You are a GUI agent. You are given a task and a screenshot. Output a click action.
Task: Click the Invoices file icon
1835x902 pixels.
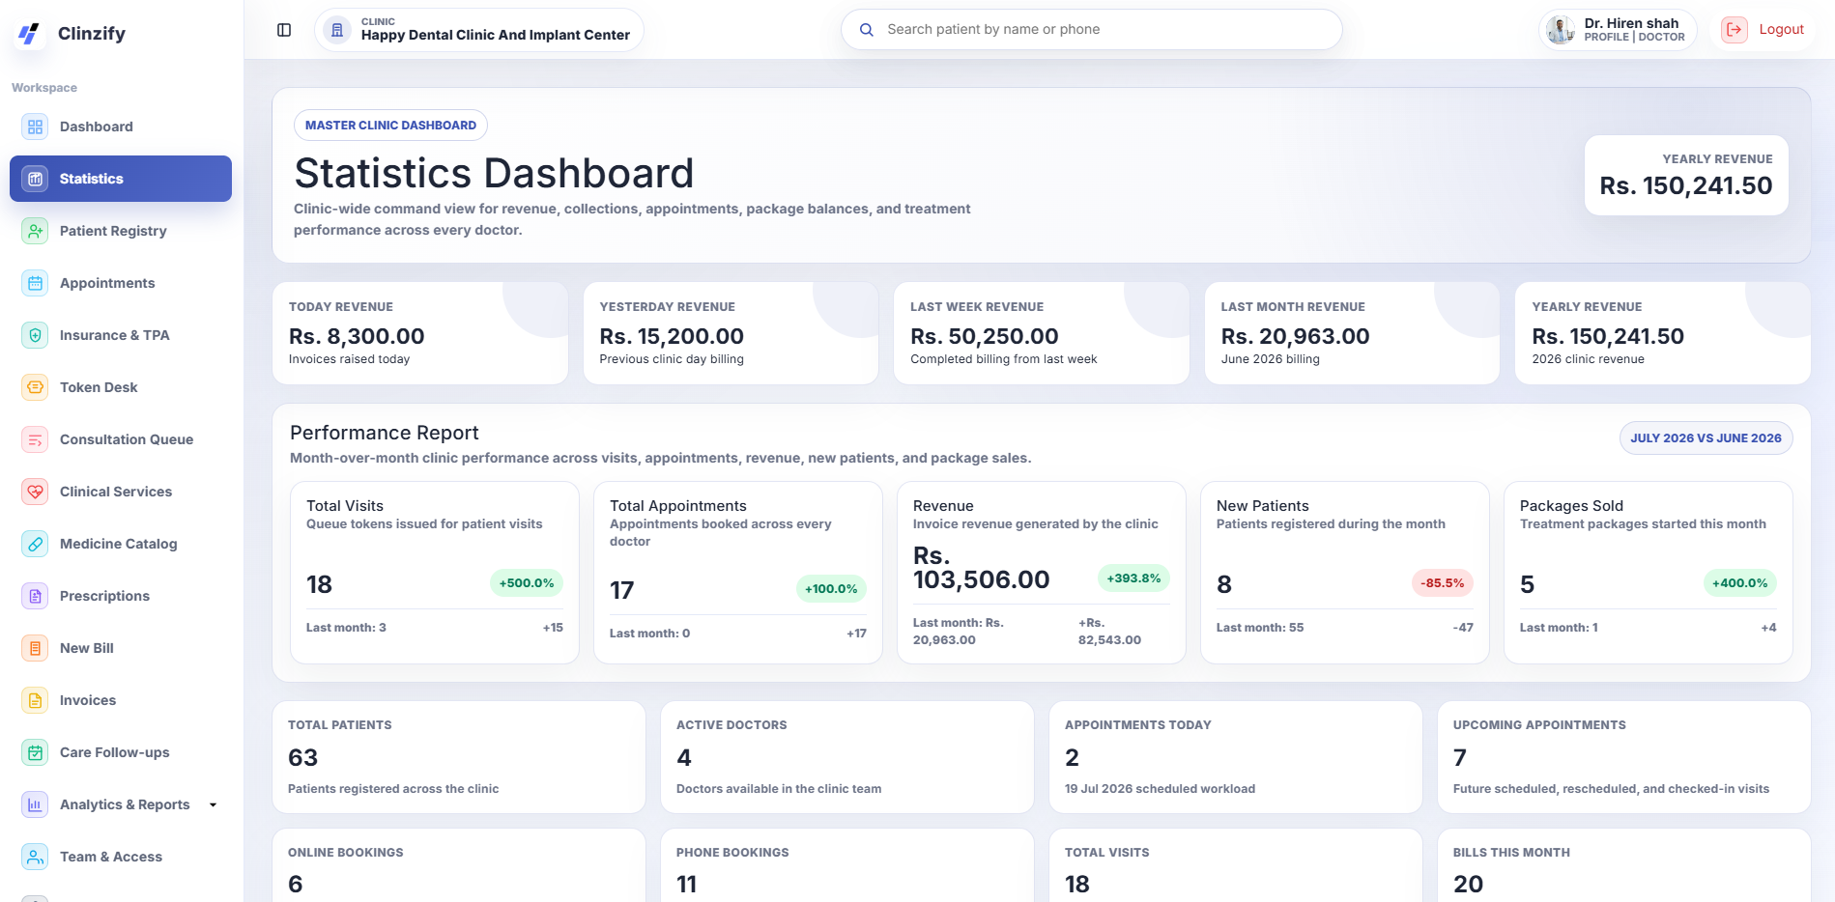click(x=35, y=700)
